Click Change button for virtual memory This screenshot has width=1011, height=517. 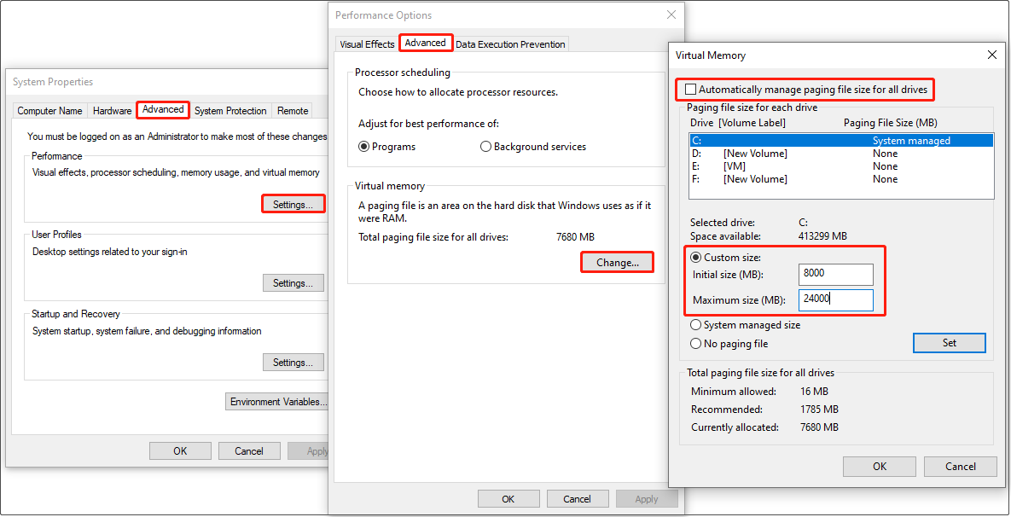617,263
